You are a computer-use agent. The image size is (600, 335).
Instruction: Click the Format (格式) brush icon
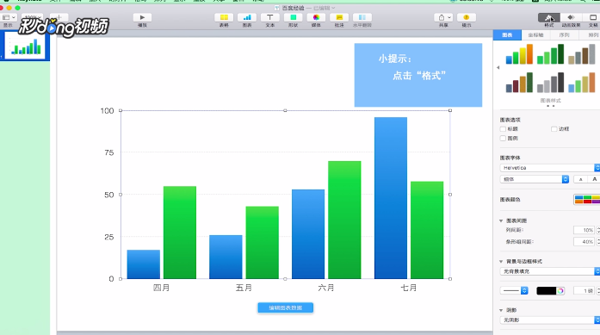click(x=548, y=17)
